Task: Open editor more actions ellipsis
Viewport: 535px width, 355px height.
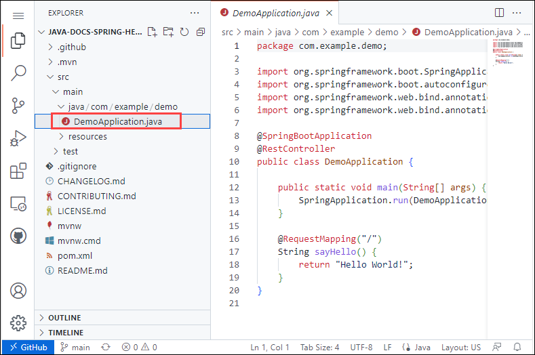Action: [x=517, y=13]
